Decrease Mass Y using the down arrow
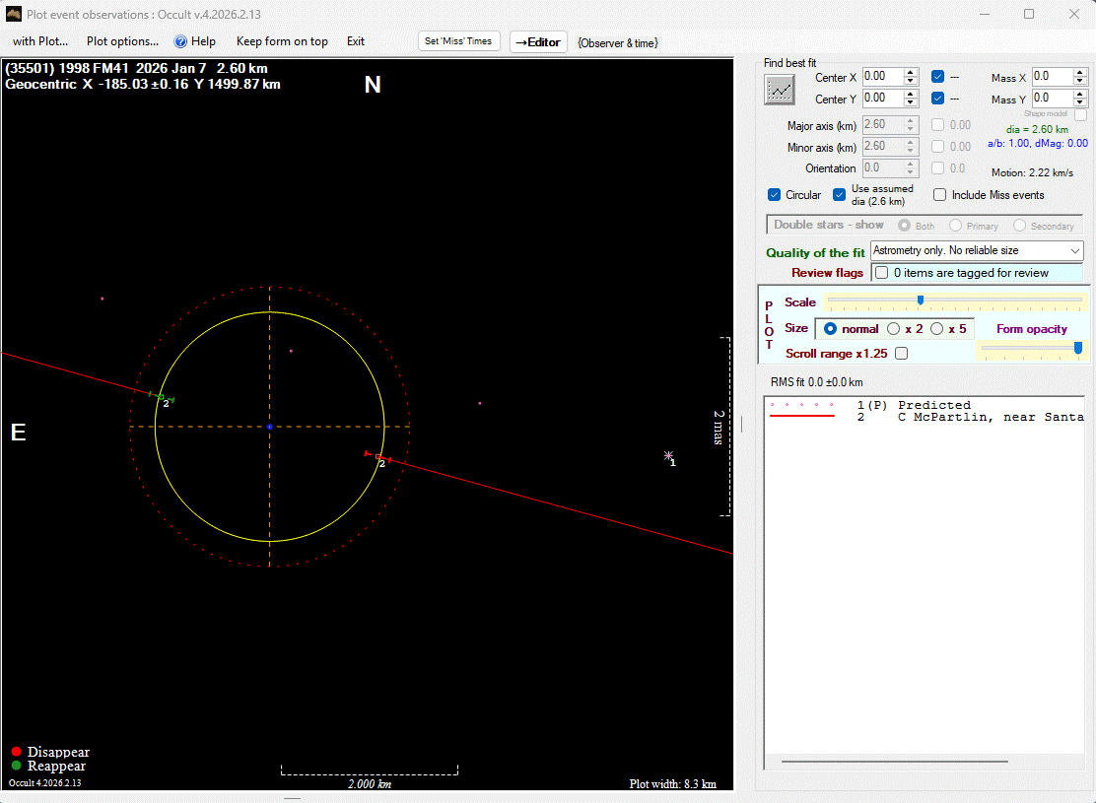Screen dimensions: 1096x803 click(1080, 103)
